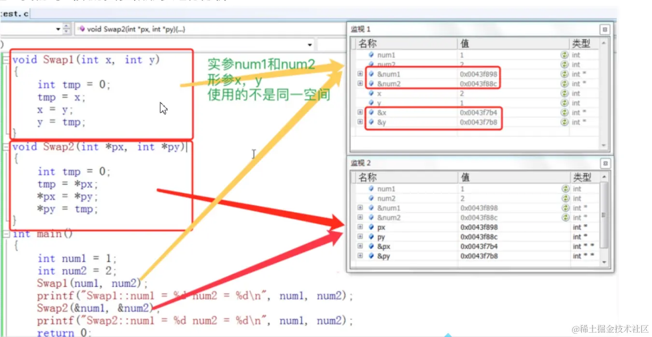Expand &py in Watch 2
The width and height of the screenshot is (652, 337).
pos(360,256)
